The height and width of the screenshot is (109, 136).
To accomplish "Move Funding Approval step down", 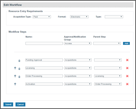I will [x=19, y=61].
